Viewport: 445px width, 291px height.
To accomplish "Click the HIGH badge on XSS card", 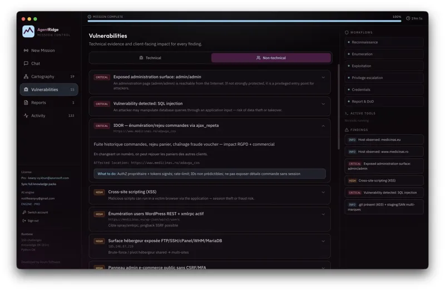I will tap(99, 192).
